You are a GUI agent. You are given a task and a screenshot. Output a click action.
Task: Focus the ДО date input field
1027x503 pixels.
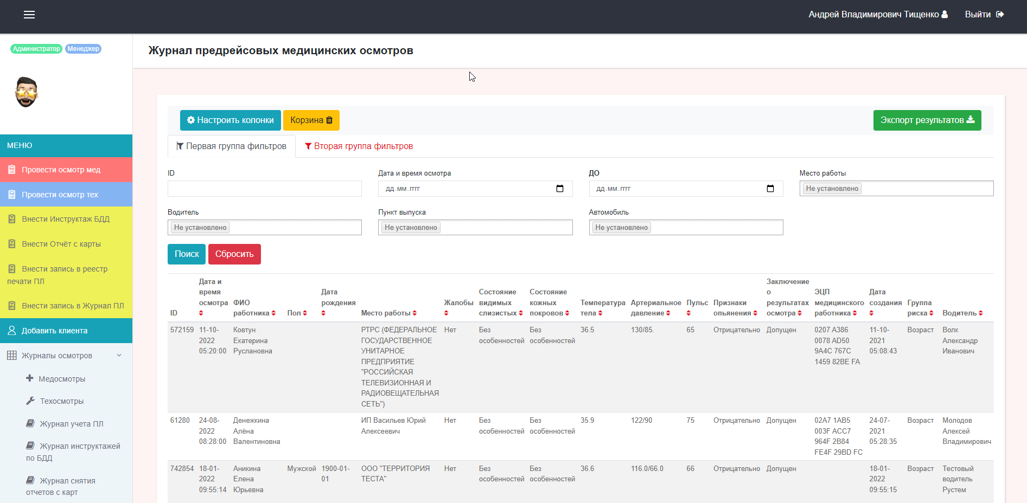coord(686,189)
